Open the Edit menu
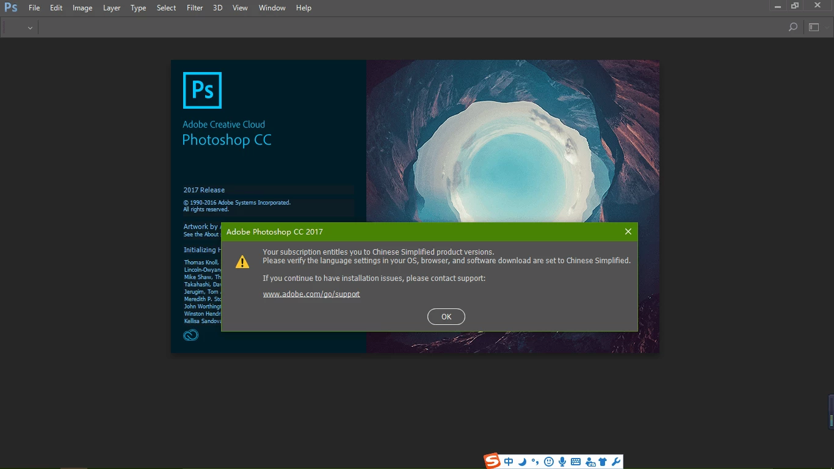 click(56, 8)
